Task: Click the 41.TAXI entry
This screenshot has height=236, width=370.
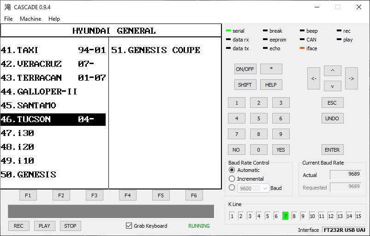Action: click(x=53, y=50)
